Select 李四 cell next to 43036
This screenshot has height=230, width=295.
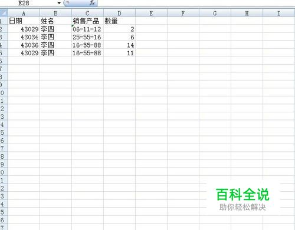[x=55, y=45]
